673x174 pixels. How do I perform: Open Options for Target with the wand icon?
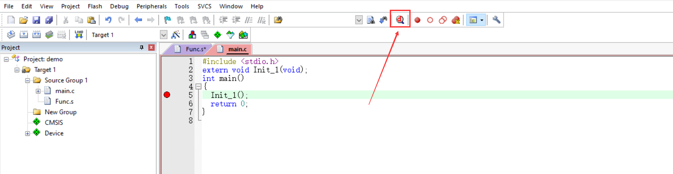(175, 35)
